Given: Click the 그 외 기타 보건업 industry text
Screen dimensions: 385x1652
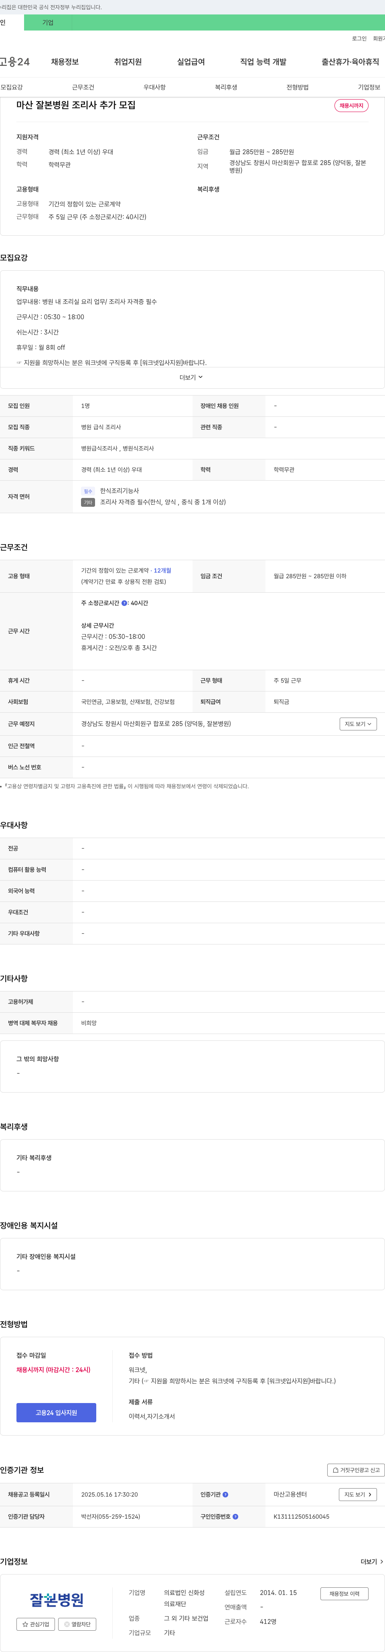Looking at the screenshot, I should pyautogui.click(x=186, y=1618).
